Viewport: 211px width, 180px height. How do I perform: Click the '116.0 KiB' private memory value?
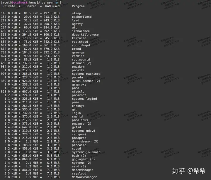click(9, 13)
